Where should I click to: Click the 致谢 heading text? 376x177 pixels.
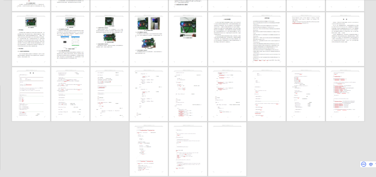click(x=345, y=19)
